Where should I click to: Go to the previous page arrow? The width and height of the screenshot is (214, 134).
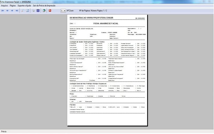[x=7, y=11]
